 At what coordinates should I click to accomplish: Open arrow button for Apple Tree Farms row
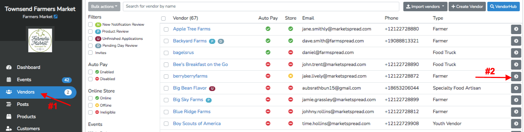point(516,29)
